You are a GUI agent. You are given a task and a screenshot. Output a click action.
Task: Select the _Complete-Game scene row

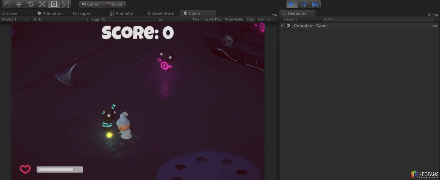359,26
